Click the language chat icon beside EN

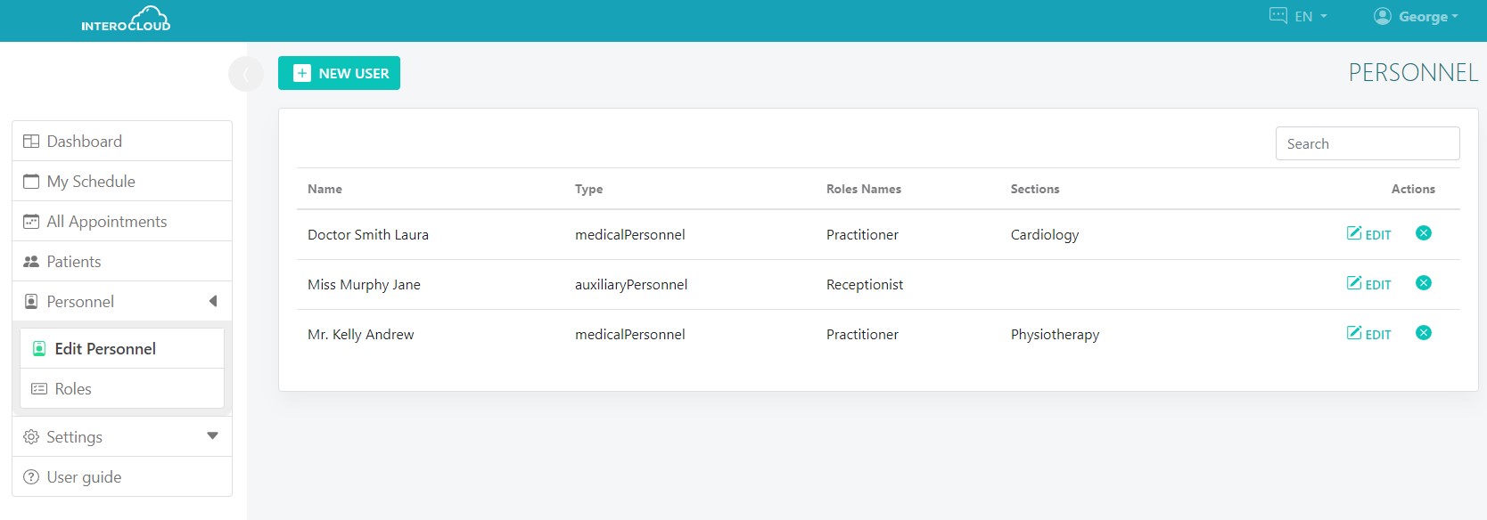(x=1278, y=16)
